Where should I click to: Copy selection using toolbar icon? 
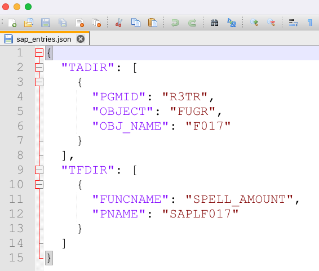point(136,23)
